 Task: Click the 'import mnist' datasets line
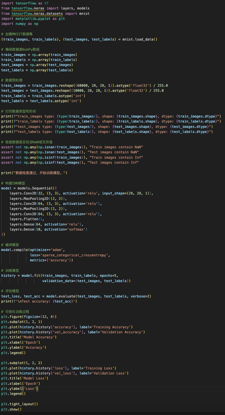click(x=45, y=14)
